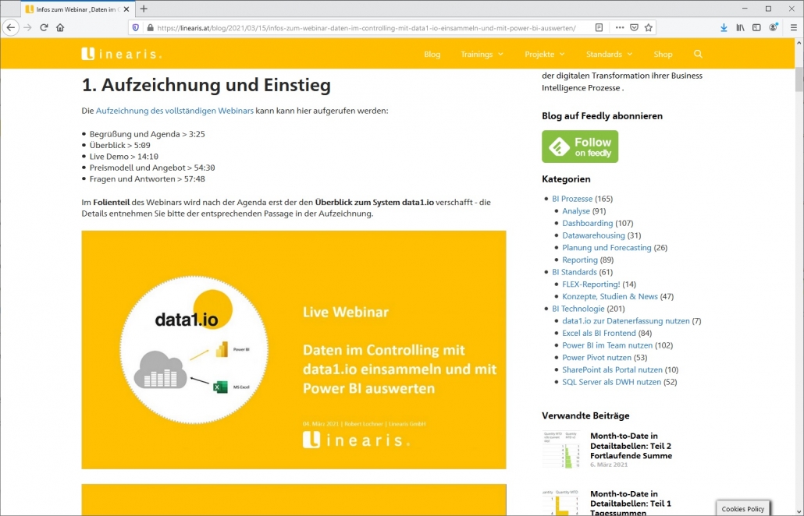Open the Live Webinar data1.io slide image
This screenshot has height=516, width=804.
click(293, 350)
